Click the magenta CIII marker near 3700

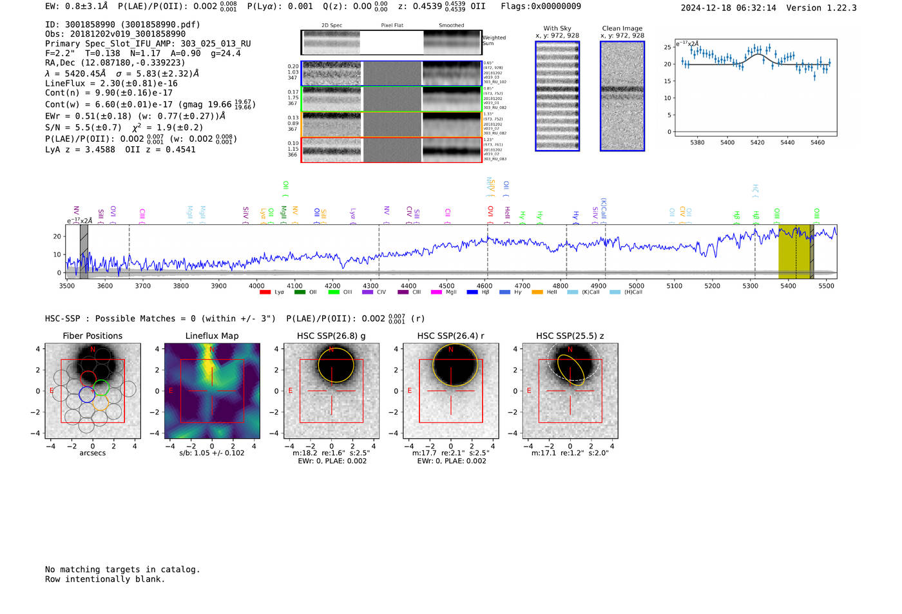pyautogui.click(x=142, y=216)
